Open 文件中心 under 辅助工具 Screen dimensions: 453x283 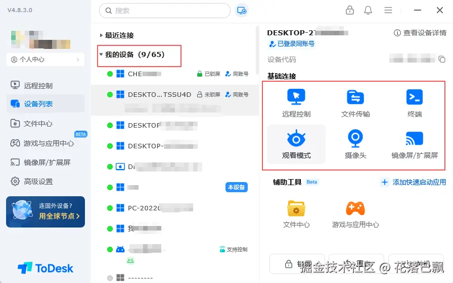[x=296, y=214]
